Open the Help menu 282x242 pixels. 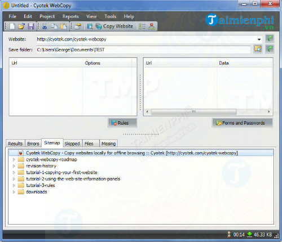click(129, 16)
